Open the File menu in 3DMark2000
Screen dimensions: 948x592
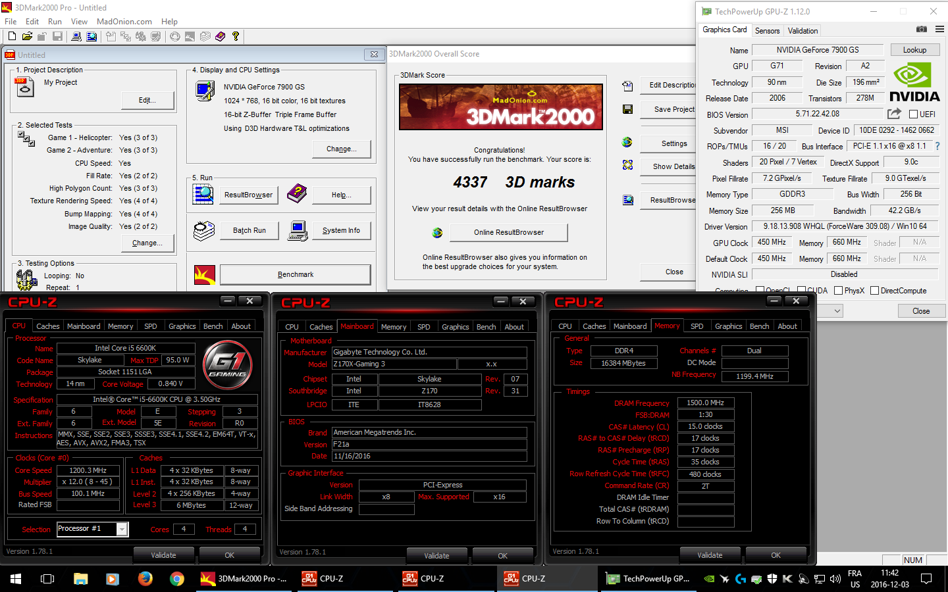pos(11,22)
